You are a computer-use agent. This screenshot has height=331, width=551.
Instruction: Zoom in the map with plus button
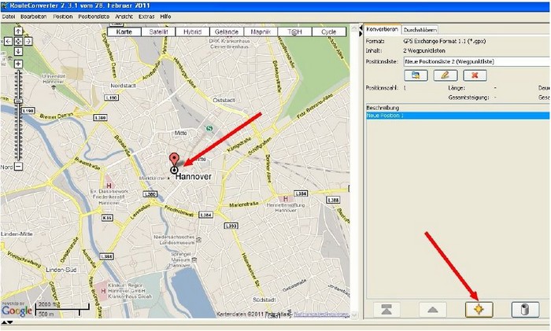pyautogui.click(x=18, y=64)
